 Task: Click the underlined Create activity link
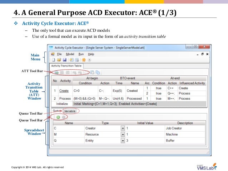click(x=64, y=91)
